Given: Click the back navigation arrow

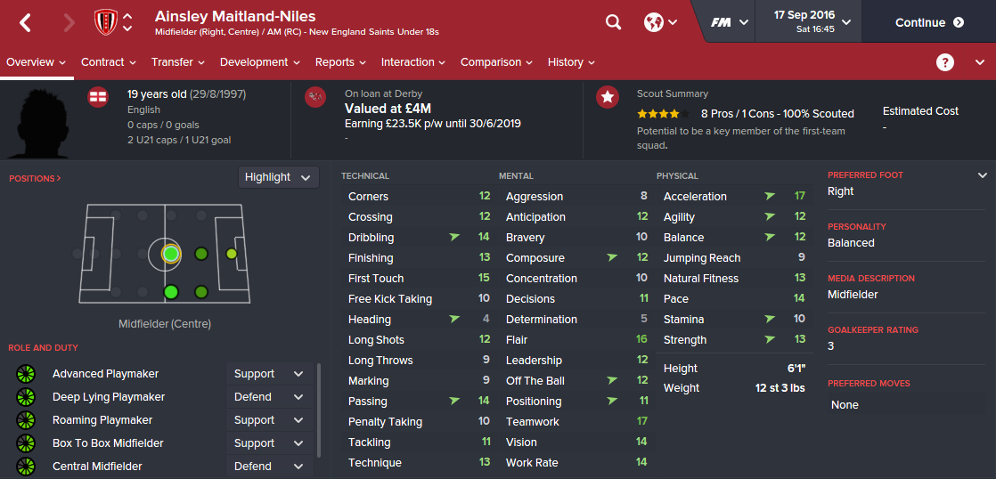Looking at the screenshot, I should tap(25, 23).
